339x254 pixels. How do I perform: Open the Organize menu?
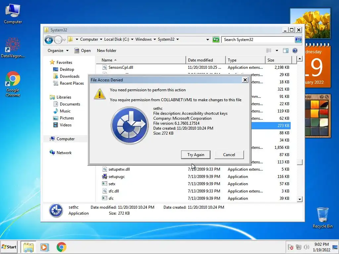[58, 51]
